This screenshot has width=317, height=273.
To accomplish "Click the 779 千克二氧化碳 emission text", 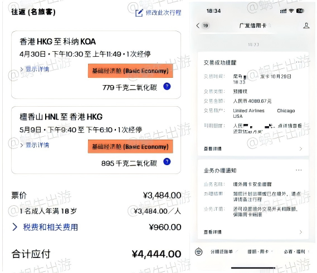I will [130, 87].
